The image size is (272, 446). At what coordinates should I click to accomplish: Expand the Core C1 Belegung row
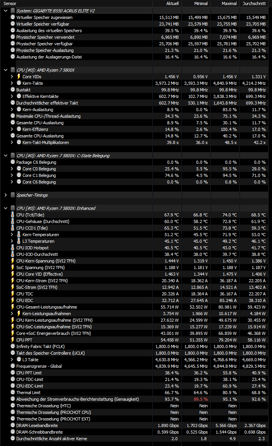tap(12, 175)
